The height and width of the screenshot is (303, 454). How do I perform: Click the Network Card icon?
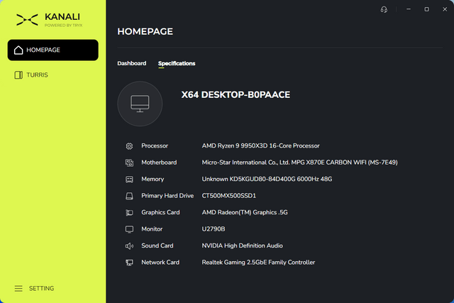coord(129,263)
